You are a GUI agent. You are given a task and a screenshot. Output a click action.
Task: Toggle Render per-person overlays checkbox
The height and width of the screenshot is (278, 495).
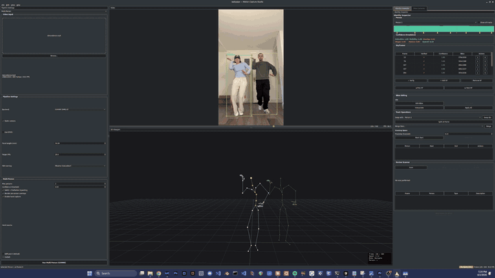click(14, 194)
